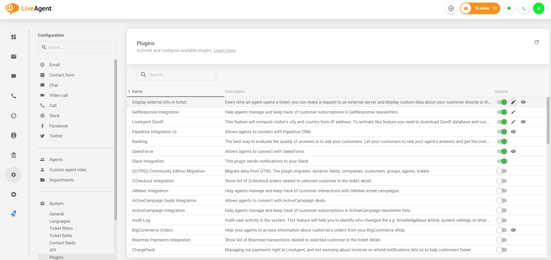
Task: Edit the GetResponse Integration plugin settings
Action: coord(513,112)
